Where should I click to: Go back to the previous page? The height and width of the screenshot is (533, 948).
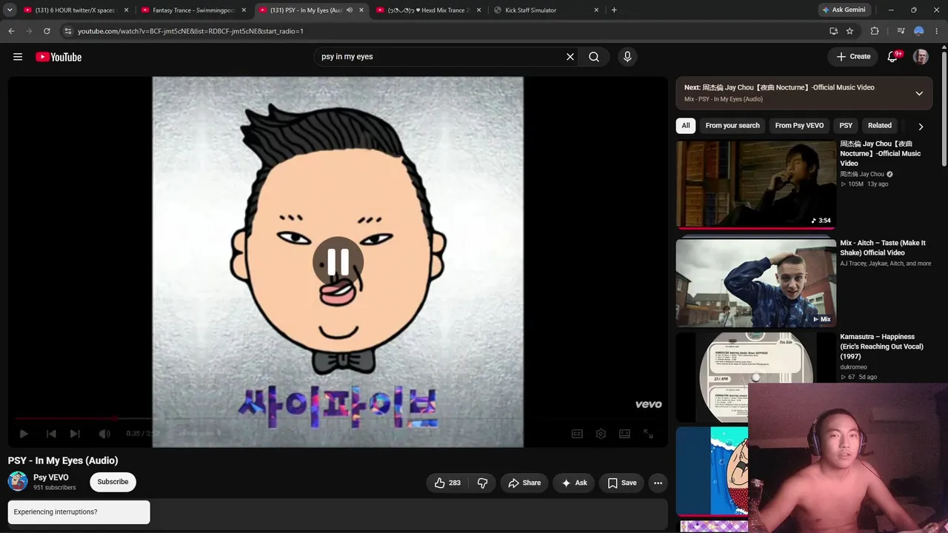[x=11, y=31]
